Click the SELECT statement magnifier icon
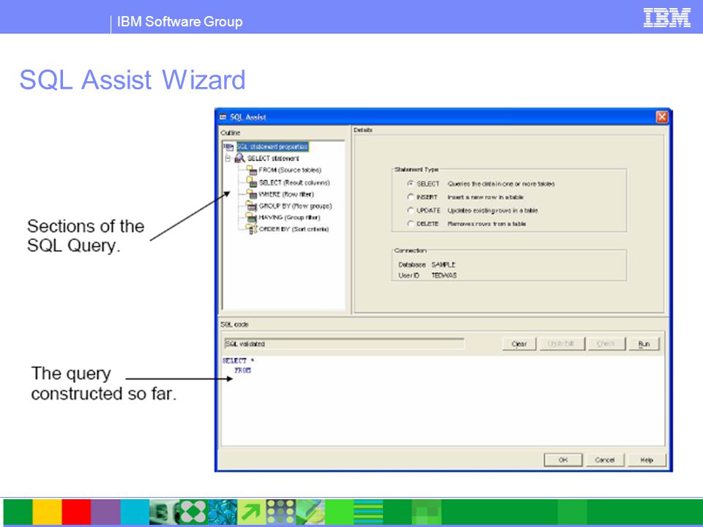 (x=240, y=158)
